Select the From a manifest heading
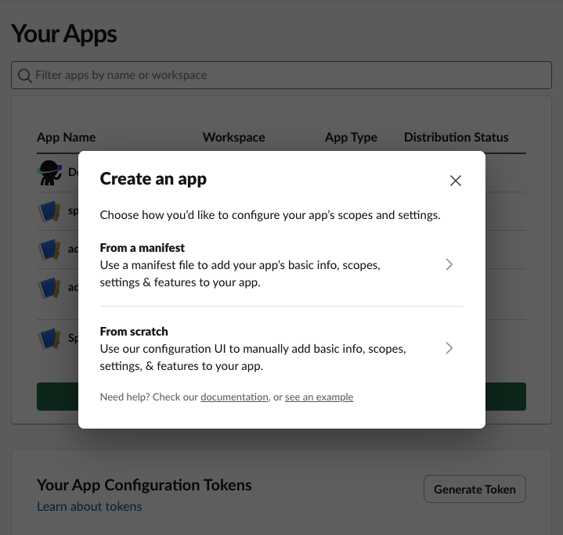Image resolution: width=563 pixels, height=535 pixels. pyautogui.click(x=143, y=247)
